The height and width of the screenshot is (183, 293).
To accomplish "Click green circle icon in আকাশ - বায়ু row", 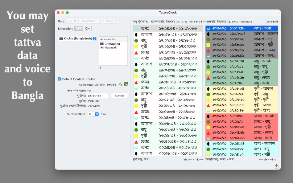I will click(x=208, y=39).
